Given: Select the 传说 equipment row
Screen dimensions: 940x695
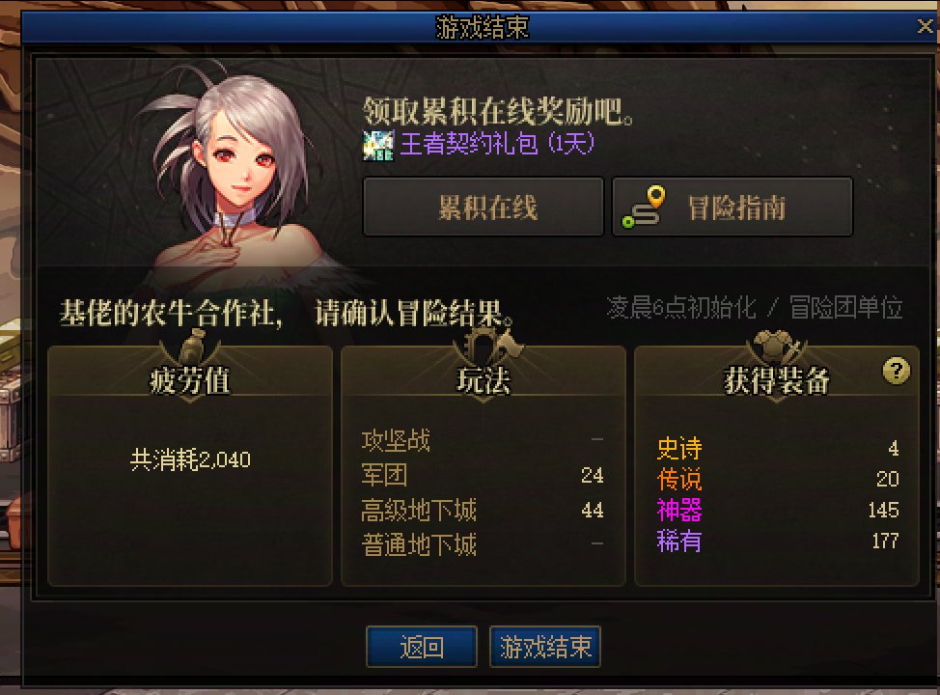Looking at the screenshot, I should tap(778, 479).
